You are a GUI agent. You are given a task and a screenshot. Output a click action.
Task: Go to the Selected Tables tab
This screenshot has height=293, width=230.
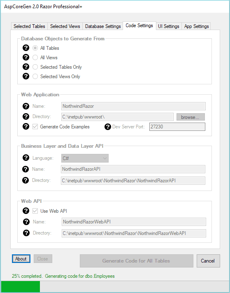coord(29,26)
